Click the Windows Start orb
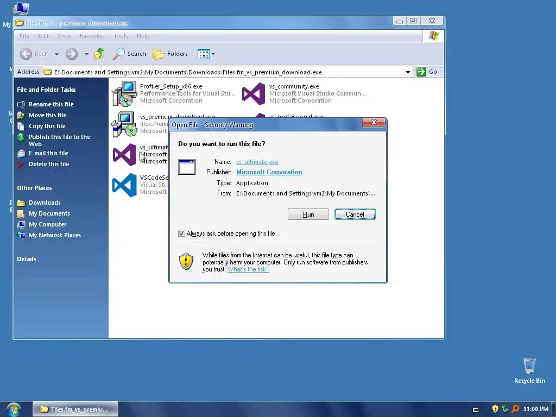This screenshot has width=556, height=417. tap(14, 409)
